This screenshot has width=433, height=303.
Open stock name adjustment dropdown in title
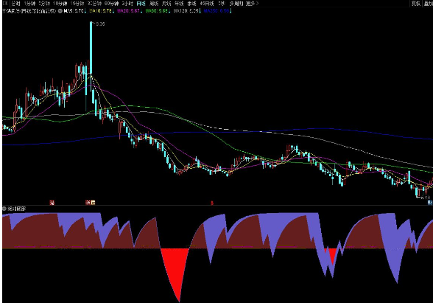[29, 11]
